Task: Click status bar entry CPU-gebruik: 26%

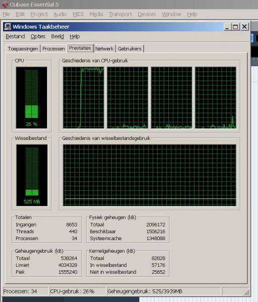Action: 78,291
